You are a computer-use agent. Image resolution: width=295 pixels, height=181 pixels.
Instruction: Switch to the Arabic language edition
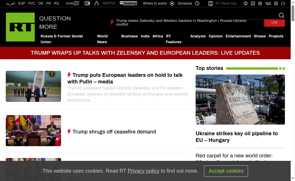[x=11, y=3]
